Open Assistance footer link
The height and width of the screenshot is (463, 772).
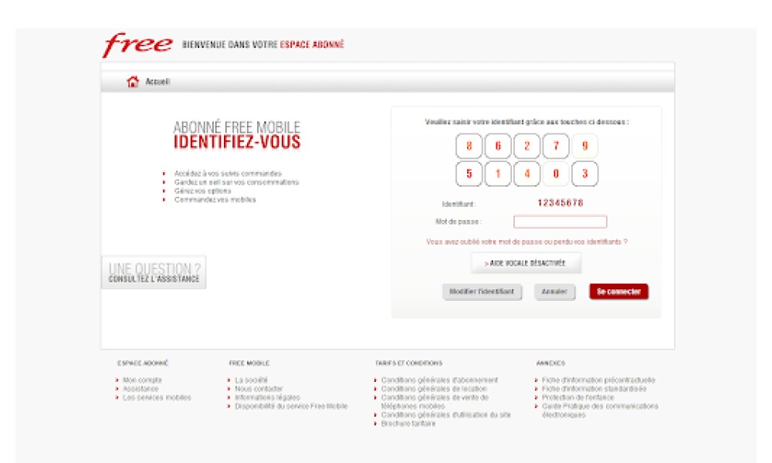point(141,389)
